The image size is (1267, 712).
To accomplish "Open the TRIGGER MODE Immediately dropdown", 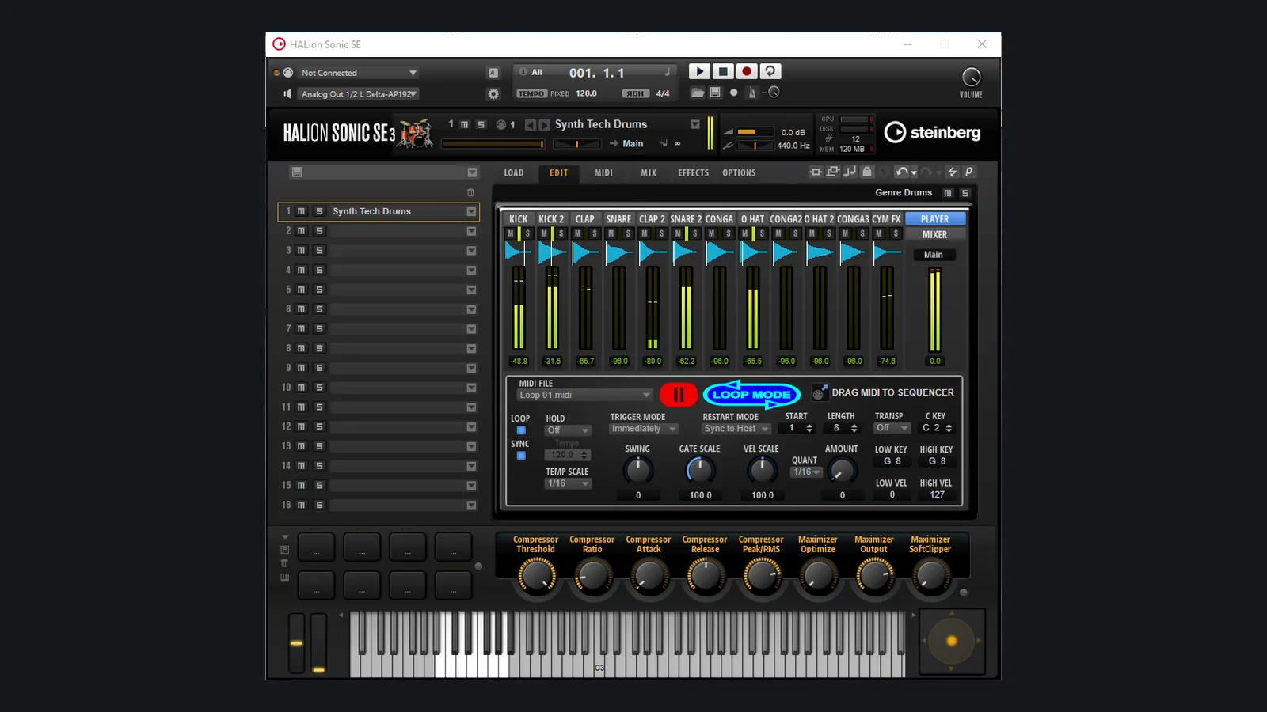I will click(x=644, y=429).
